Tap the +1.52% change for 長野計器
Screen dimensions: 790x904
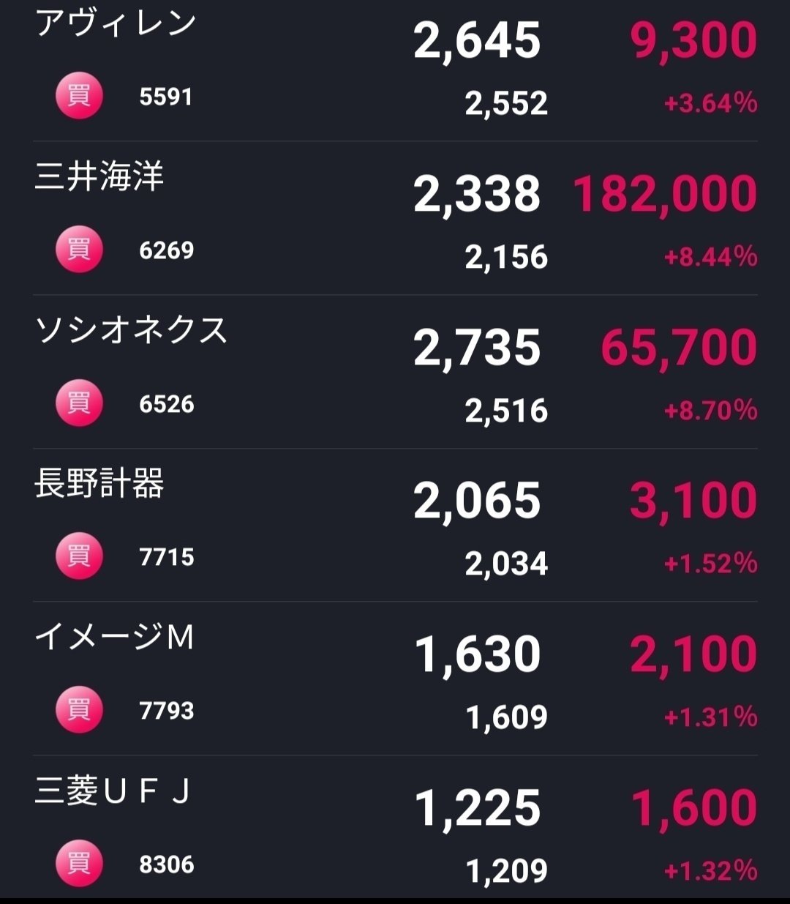tap(708, 563)
